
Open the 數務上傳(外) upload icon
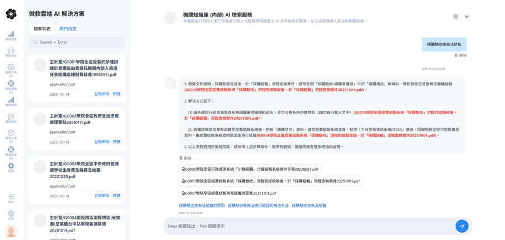11,67
